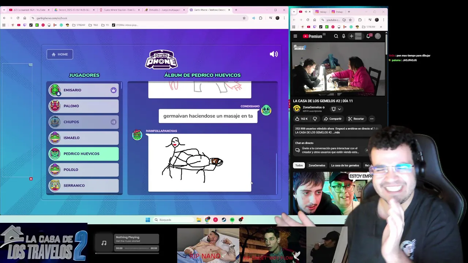The image size is (468, 263).
Task: Bookmark the Gartic Phone page with star
Action: (244, 18)
